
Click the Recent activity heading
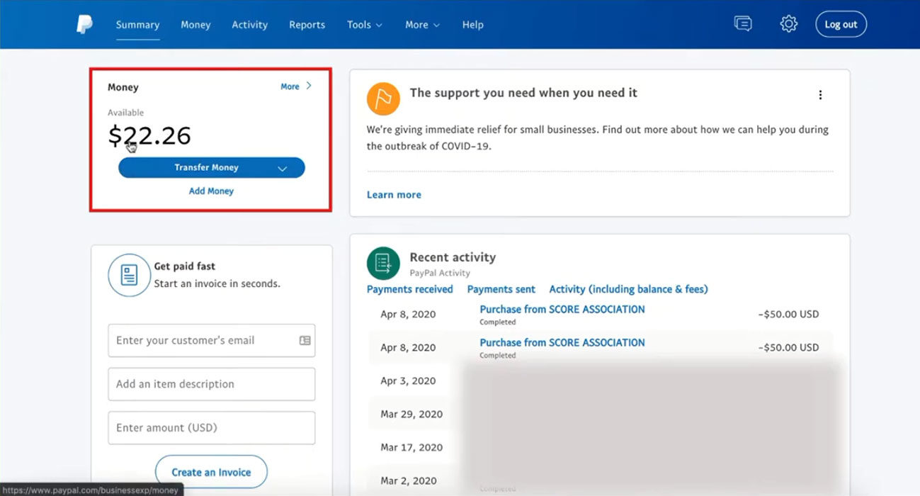coord(453,257)
